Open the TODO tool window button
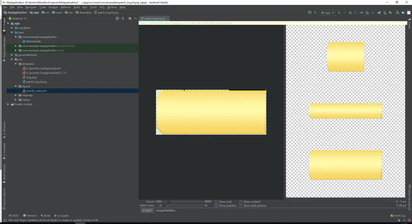The height and width of the screenshot is (224, 412). tap(14, 216)
